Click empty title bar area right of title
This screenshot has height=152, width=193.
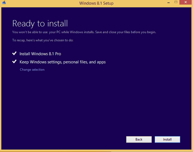pos(139,4)
